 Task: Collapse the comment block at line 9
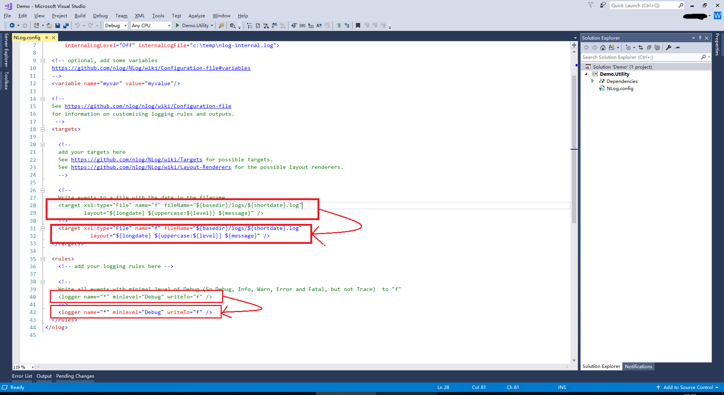pos(43,61)
